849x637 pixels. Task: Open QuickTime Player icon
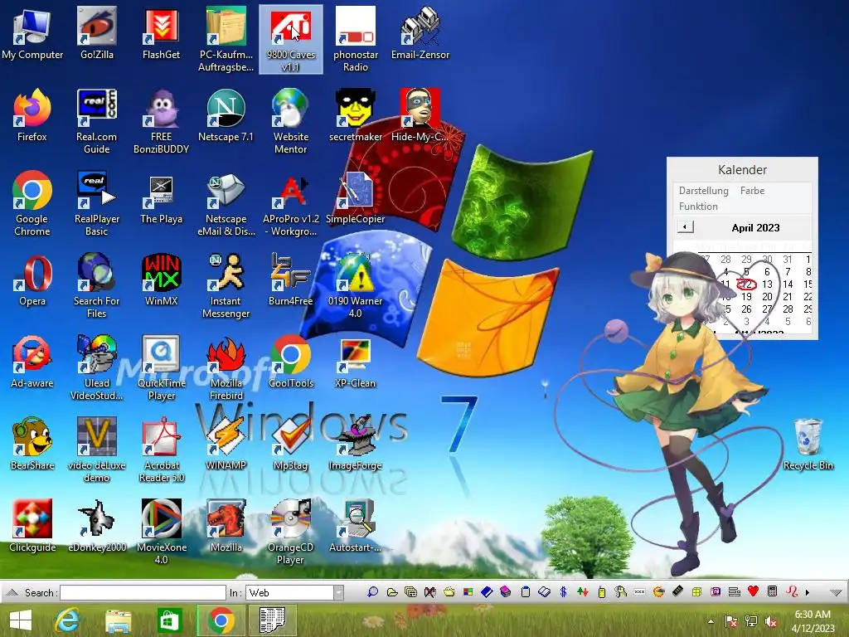(x=161, y=367)
